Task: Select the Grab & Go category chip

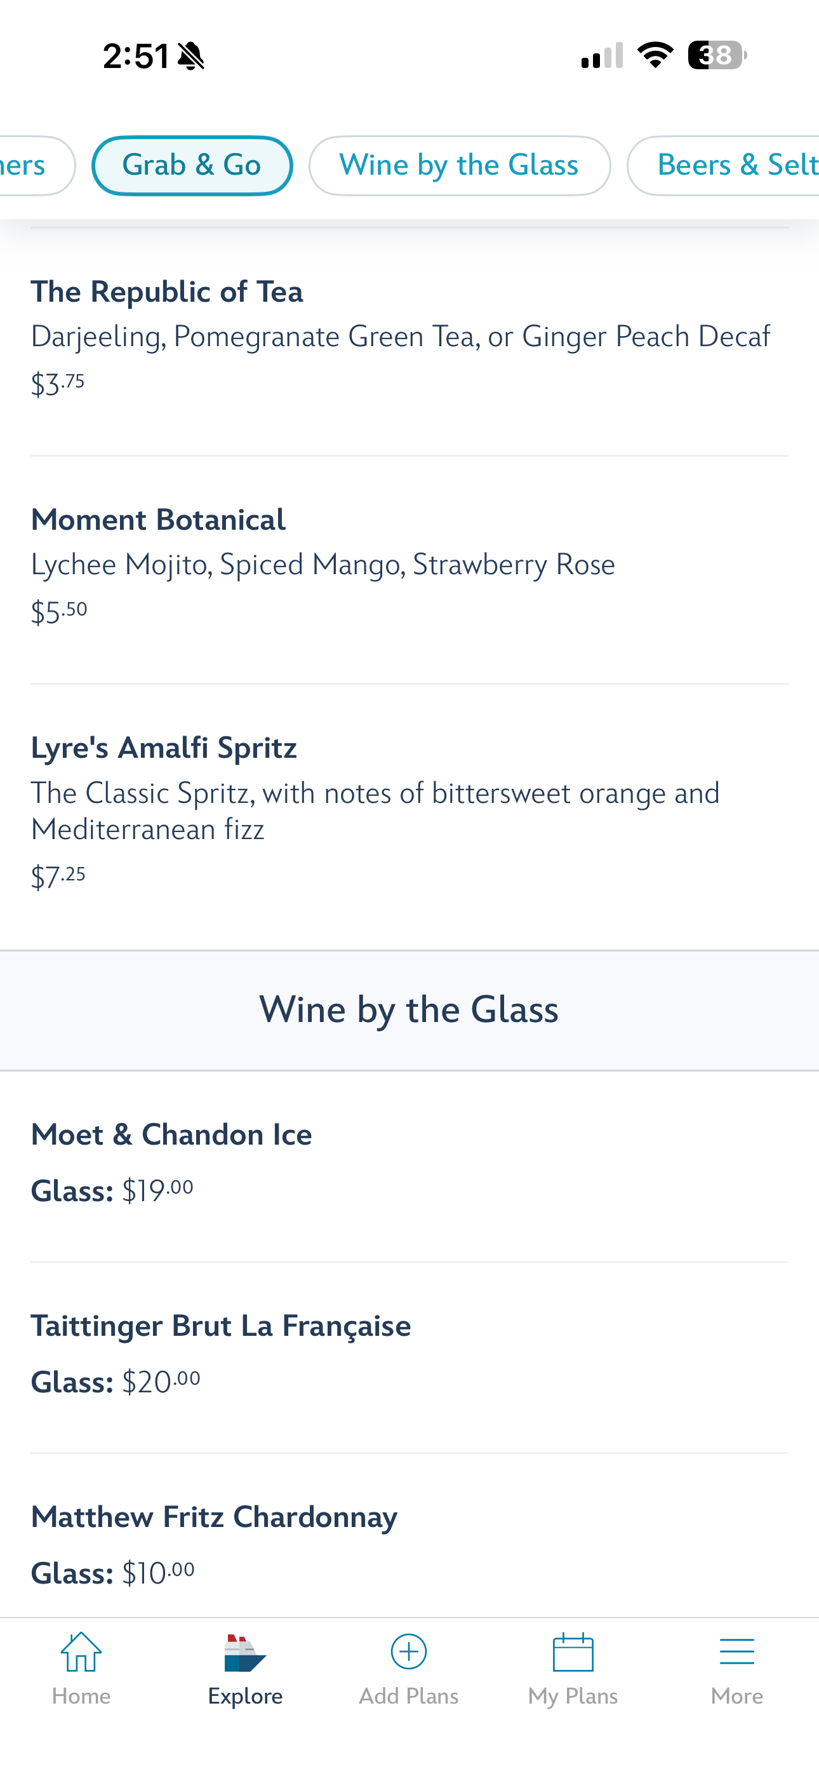Action: [192, 165]
